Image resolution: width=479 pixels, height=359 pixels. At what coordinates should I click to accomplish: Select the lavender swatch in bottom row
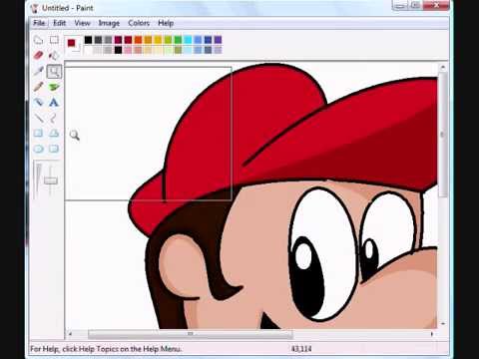(x=218, y=50)
